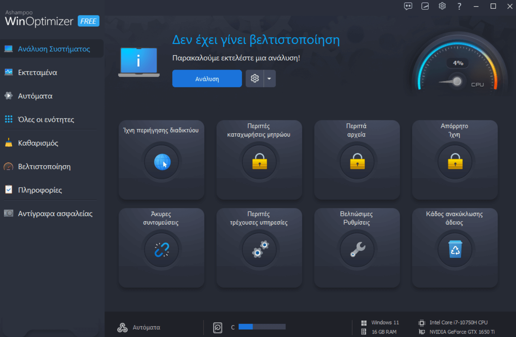
Task: Click the WinOptimizer FREE logo
Action: click(52, 18)
